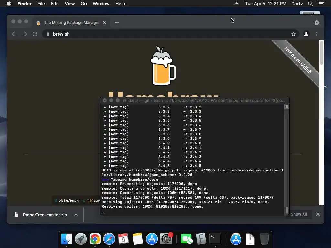Click the brew.sh address bar

point(171,34)
